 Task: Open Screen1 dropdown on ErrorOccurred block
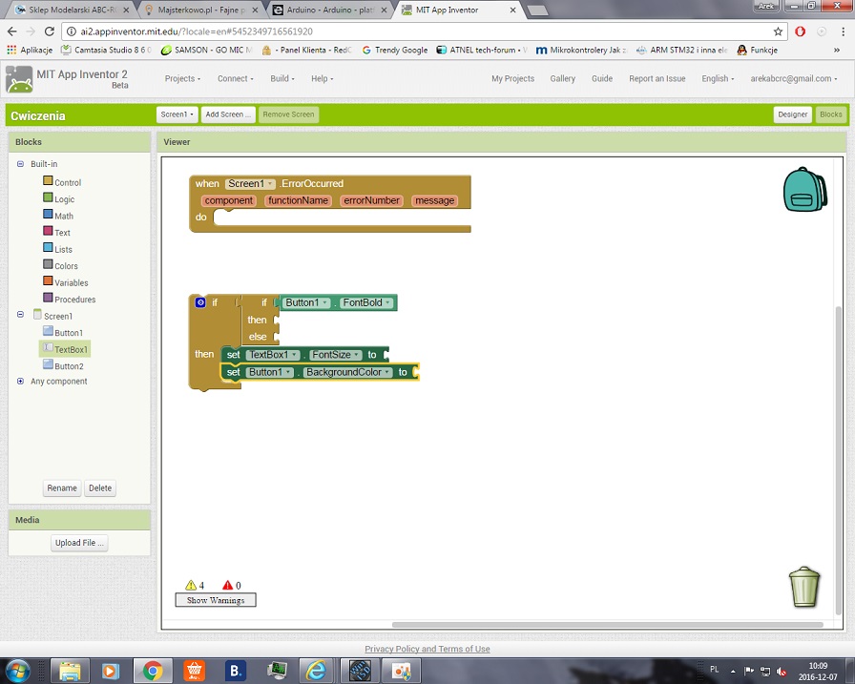click(250, 184)
